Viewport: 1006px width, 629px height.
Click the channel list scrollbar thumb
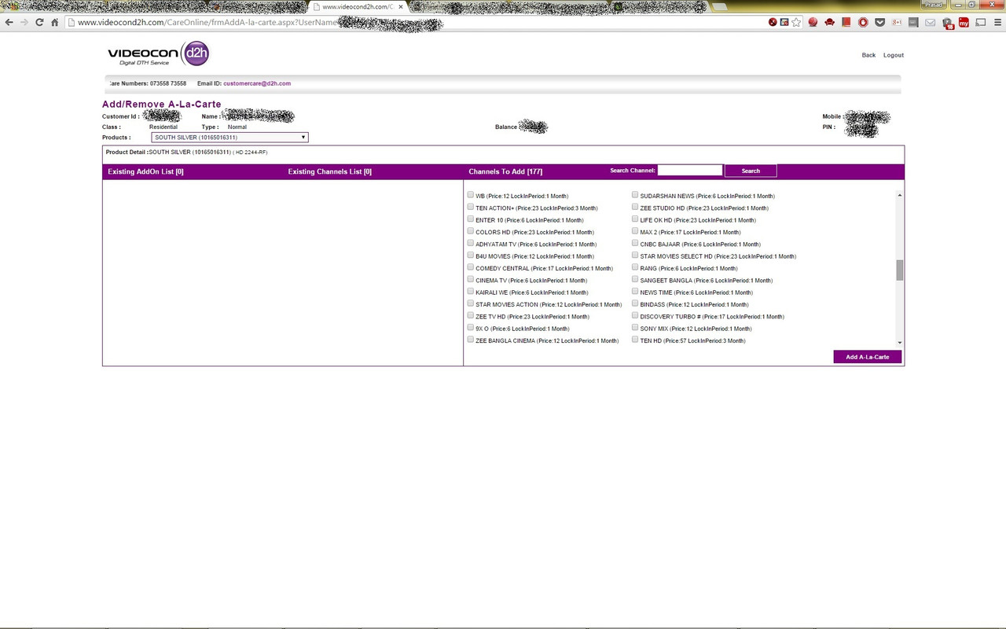point(900,270)
